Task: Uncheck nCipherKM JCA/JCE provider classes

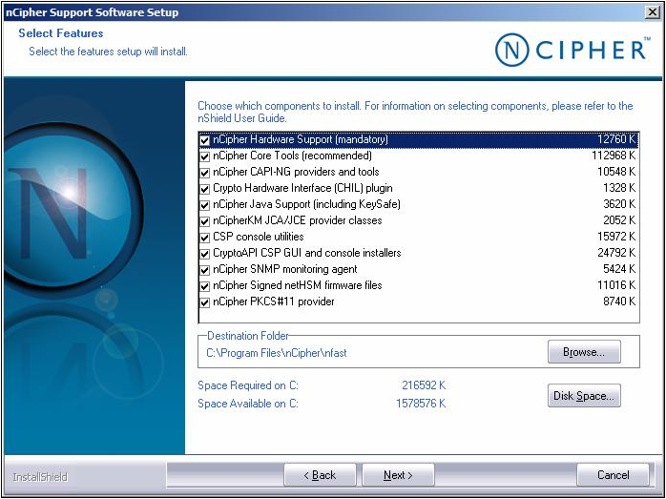Action: (204, 221)
